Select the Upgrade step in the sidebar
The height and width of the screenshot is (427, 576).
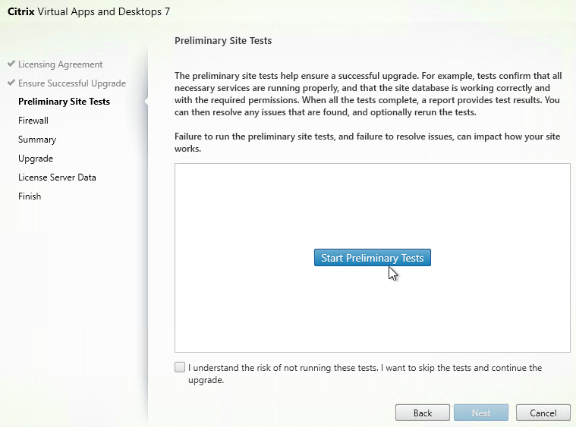[36, 159]
